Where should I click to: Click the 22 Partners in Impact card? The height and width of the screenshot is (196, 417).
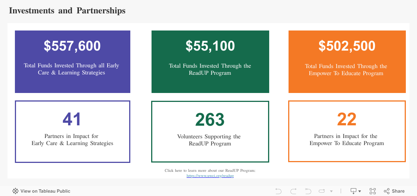click(x=347, y=131)
